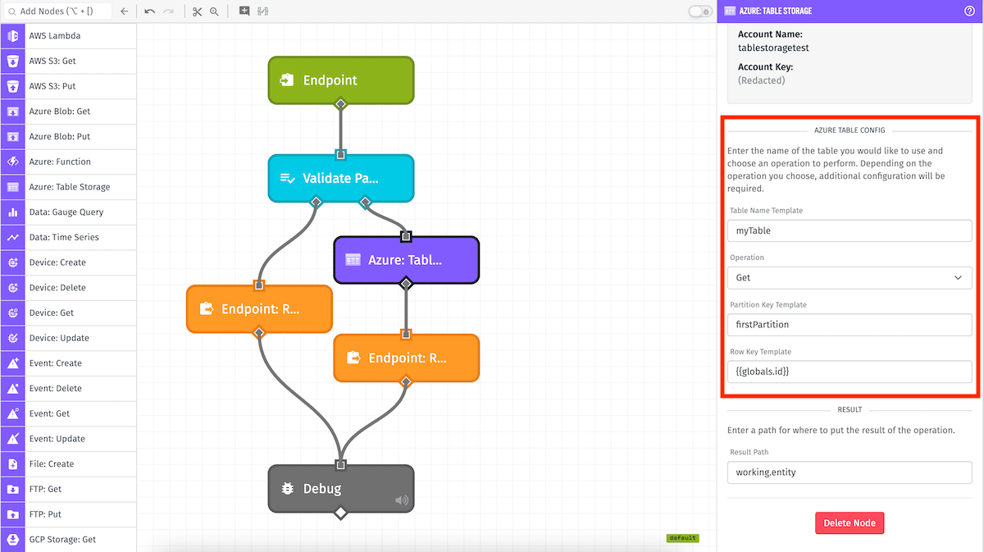Collapse the node palette with the left arrow
The height and width of the screenshot is (552, 984).
point(124,11)
